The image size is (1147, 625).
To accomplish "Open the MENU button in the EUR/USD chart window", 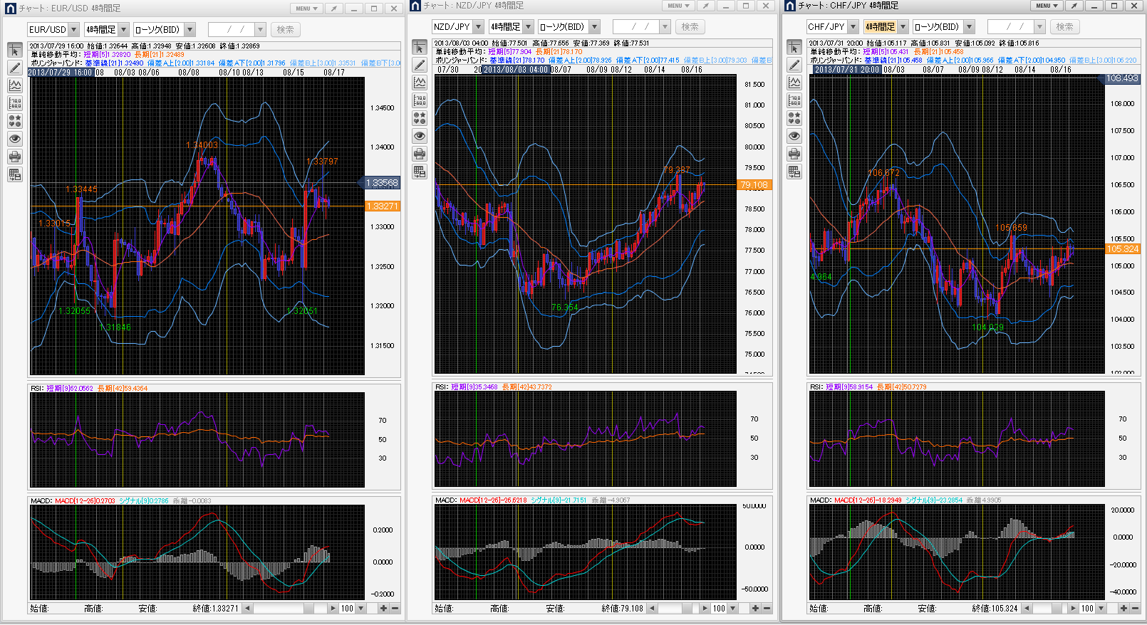I will coord(306,9).
